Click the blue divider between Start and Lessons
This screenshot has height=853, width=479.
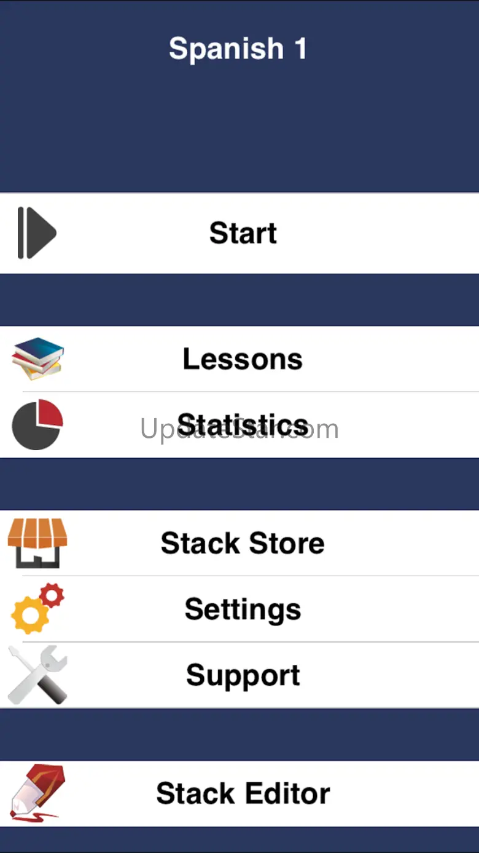pos(240,300)
